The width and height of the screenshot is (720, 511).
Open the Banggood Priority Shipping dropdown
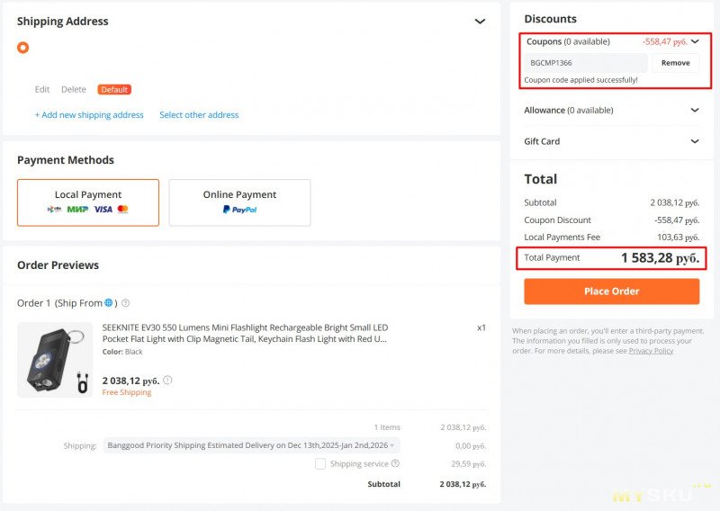[251, 445]
